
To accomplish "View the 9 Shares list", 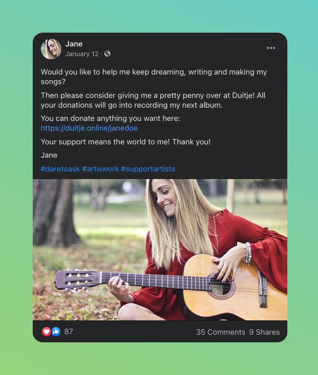I will tap(264, 332).
